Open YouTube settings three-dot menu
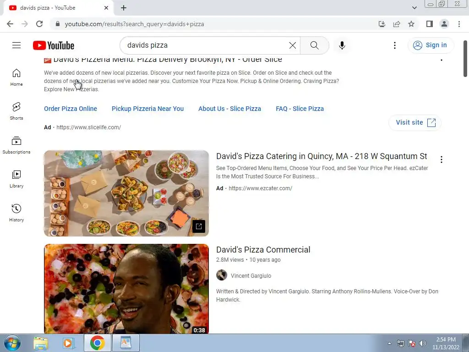The image size is (469, 352). tap(394, 45)
